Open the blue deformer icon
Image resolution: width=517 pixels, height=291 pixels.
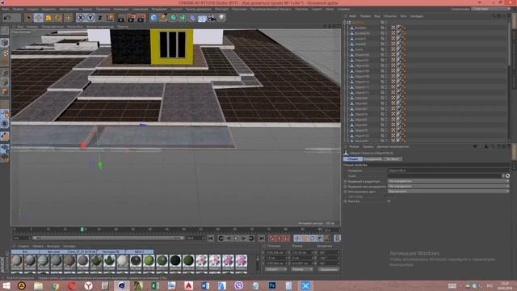(x=192, y=18)
